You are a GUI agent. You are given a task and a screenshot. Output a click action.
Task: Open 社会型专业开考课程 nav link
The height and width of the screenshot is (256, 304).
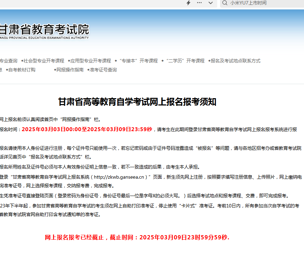click(x=44, y=61)
